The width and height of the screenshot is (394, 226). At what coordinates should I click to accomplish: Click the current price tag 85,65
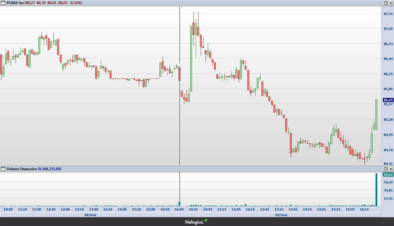[388, 100]
